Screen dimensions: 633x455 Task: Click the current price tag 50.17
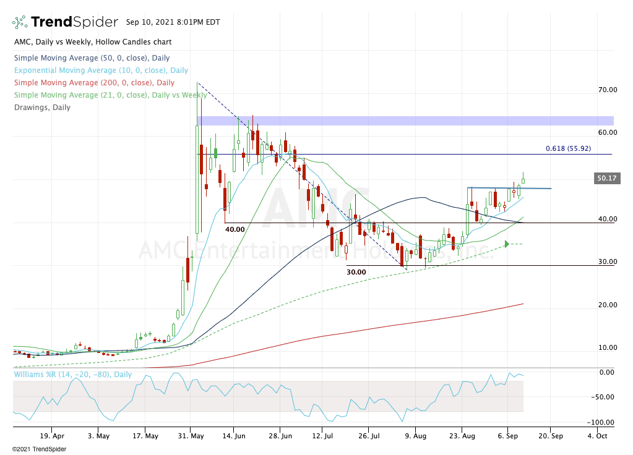(x=607, y=178)
